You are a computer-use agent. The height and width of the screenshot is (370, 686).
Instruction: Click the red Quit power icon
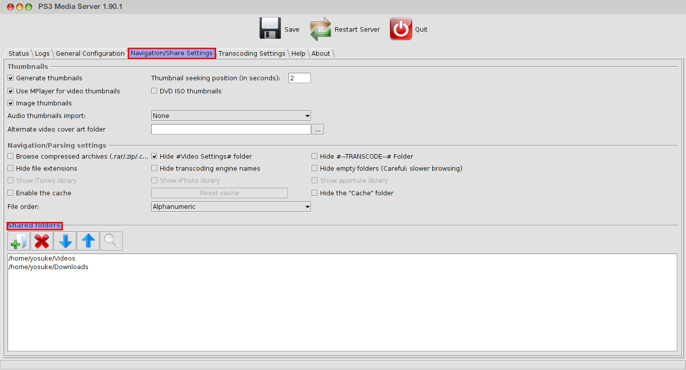(x=401, y=29)
